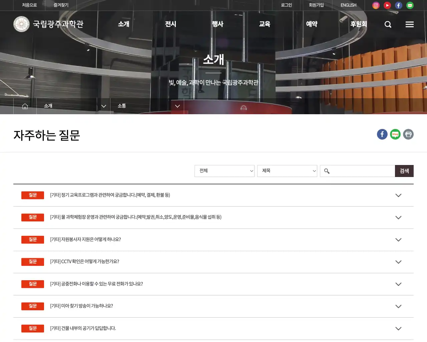Visit Facebook via the top-right icon

coord(398,5)
